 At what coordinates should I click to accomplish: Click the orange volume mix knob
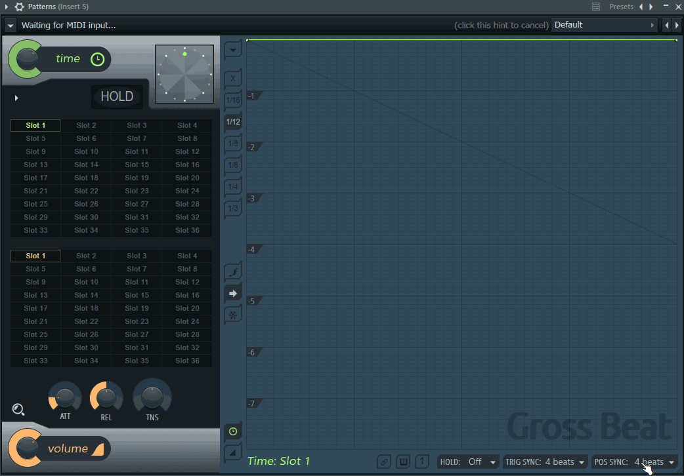coord(27,448)
